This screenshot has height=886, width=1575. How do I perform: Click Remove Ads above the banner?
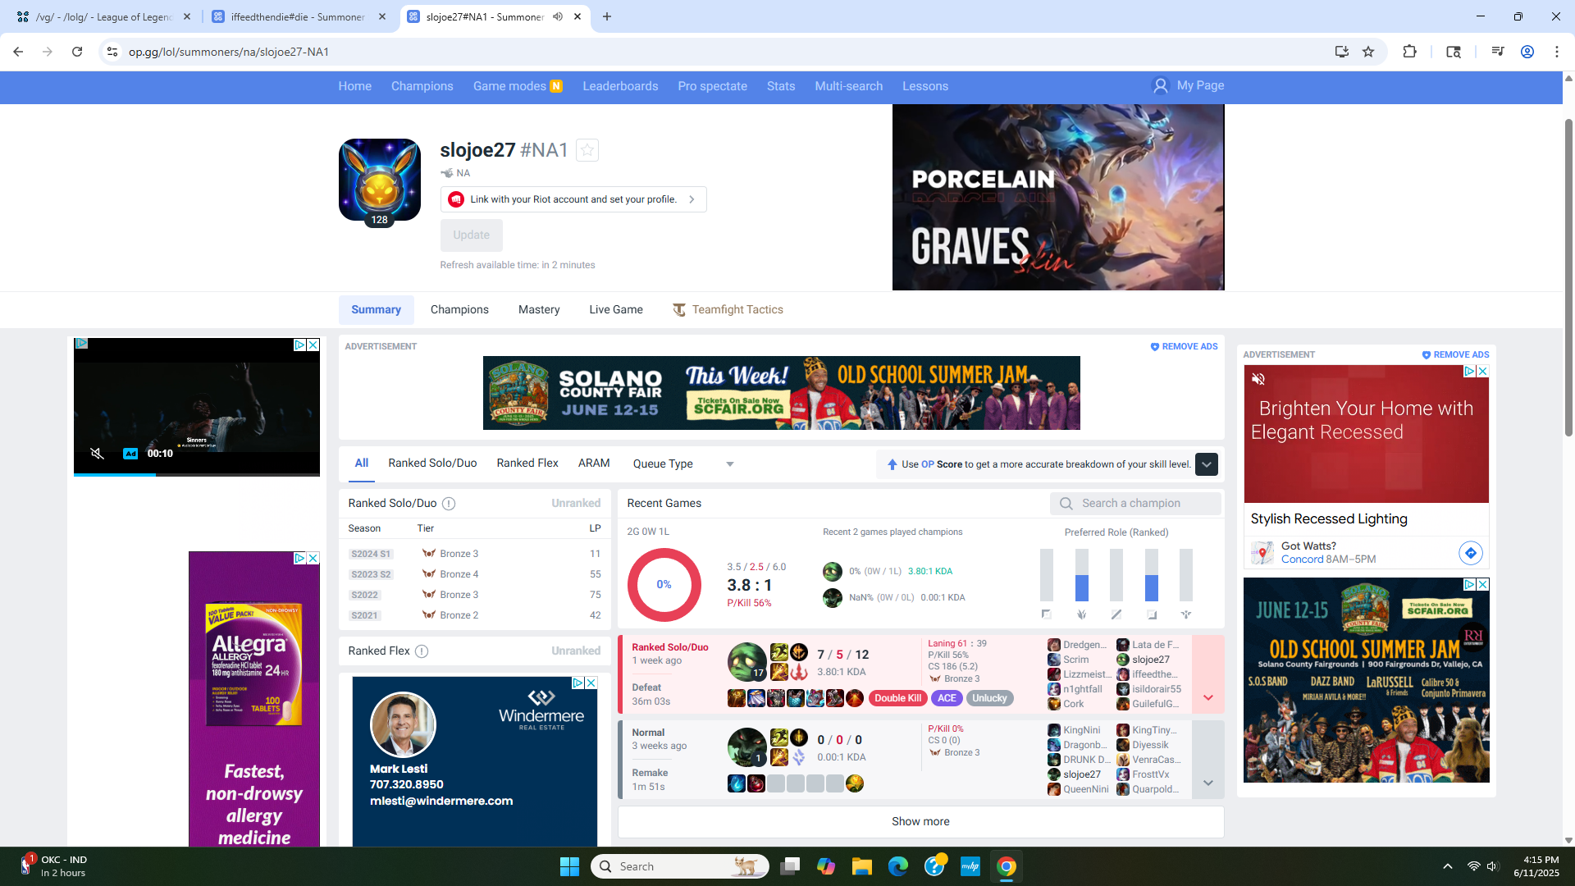tap(1184, 347)
